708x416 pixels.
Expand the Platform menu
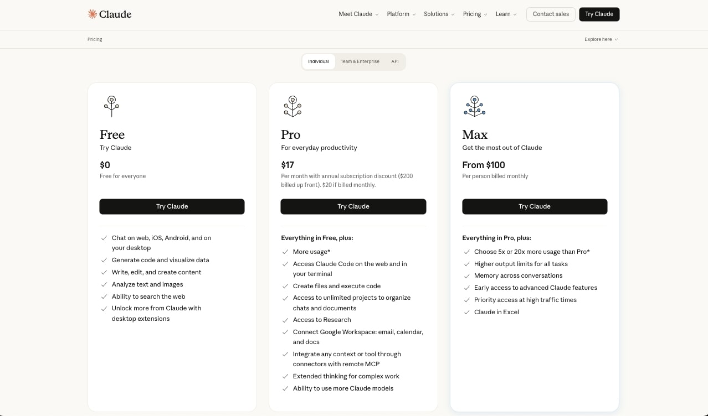401,14
